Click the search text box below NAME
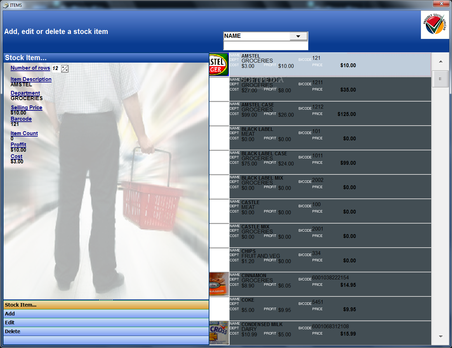The height and width of the screenshot is (348, 452). tap(266, 46)
